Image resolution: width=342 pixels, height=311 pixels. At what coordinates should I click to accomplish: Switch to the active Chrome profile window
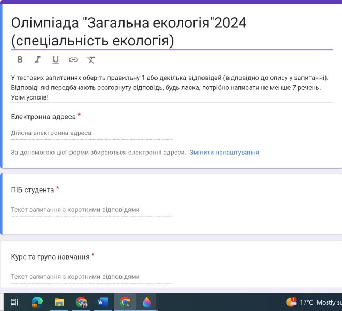pos(125,302)
